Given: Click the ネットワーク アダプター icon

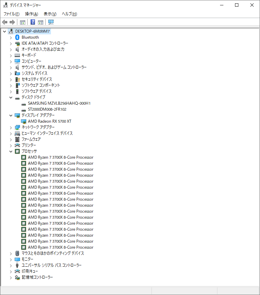Looking at the screenshot, I should (17, 127).
